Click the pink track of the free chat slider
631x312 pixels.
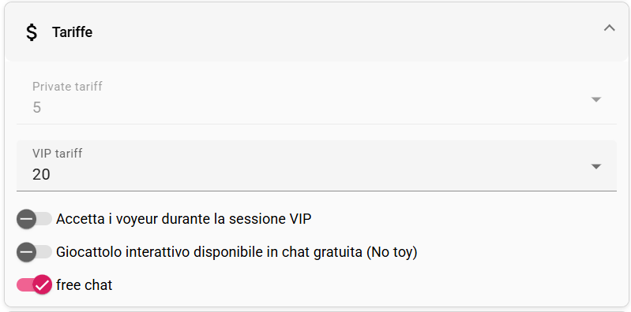point(24,285)
